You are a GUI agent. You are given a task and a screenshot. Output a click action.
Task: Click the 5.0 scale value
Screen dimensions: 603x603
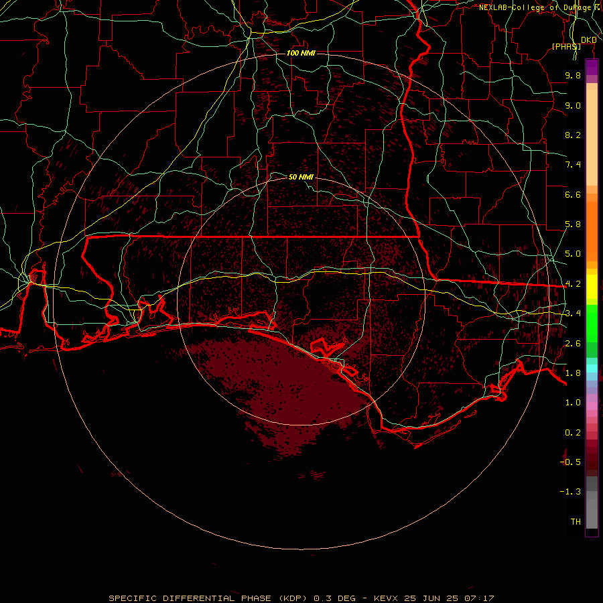(573, 254)
